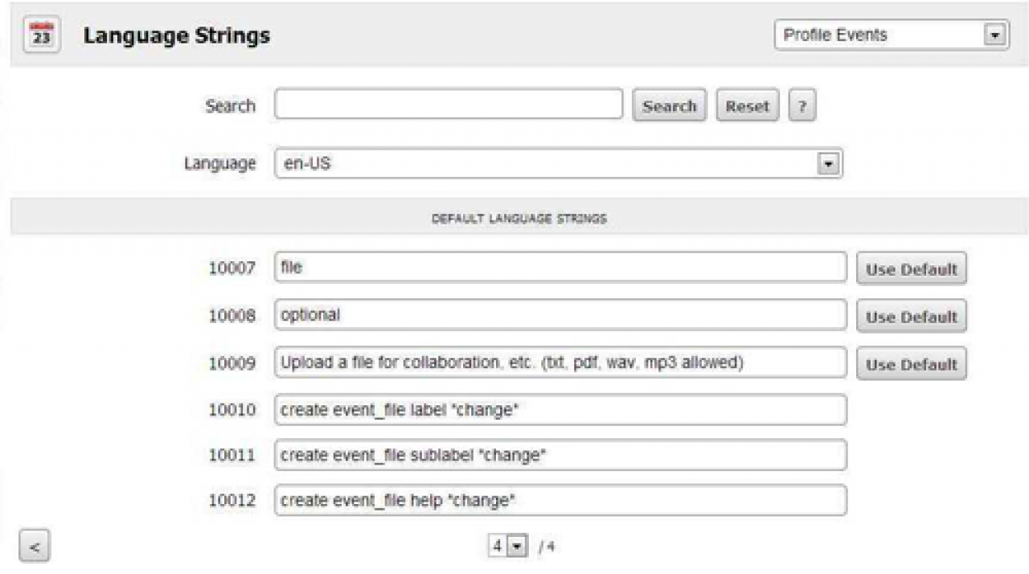The width and height of the screenshot is (1029, 574).
Task: Click the 10007 field containing 'file'
Action: click(x=560, y=268)
